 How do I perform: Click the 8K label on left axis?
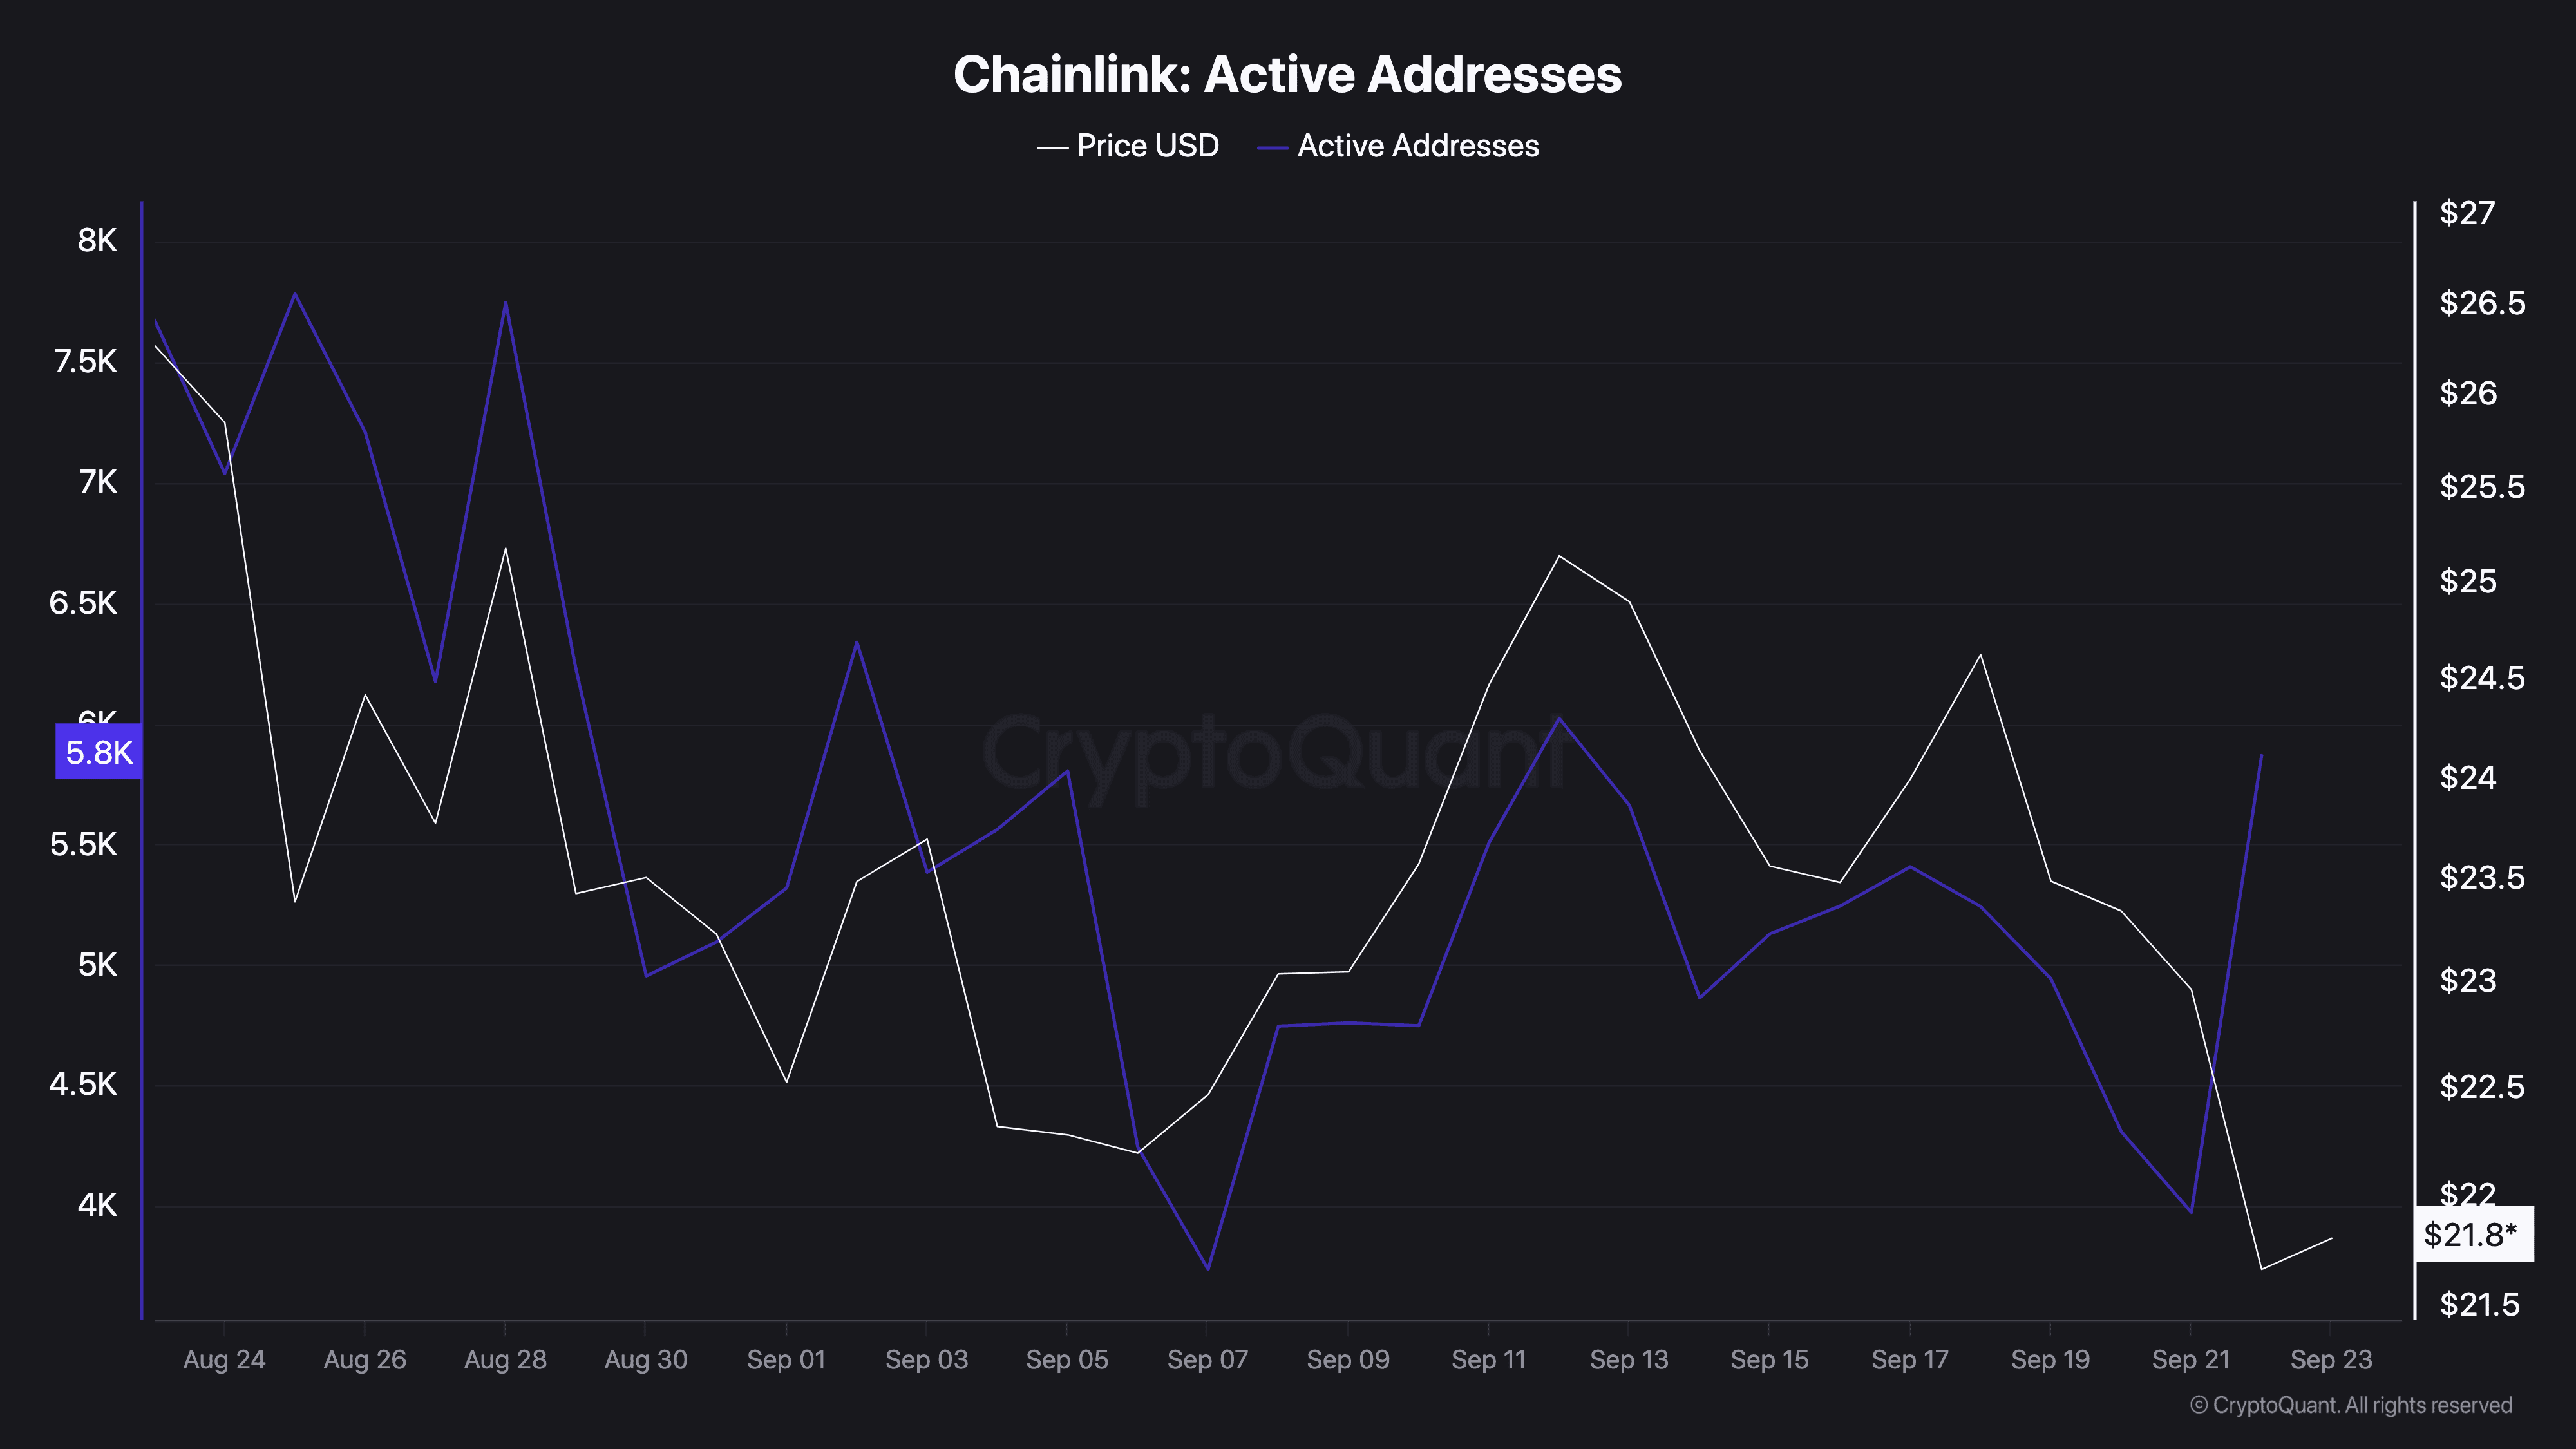pyautogui.click(x=97, y=240)
